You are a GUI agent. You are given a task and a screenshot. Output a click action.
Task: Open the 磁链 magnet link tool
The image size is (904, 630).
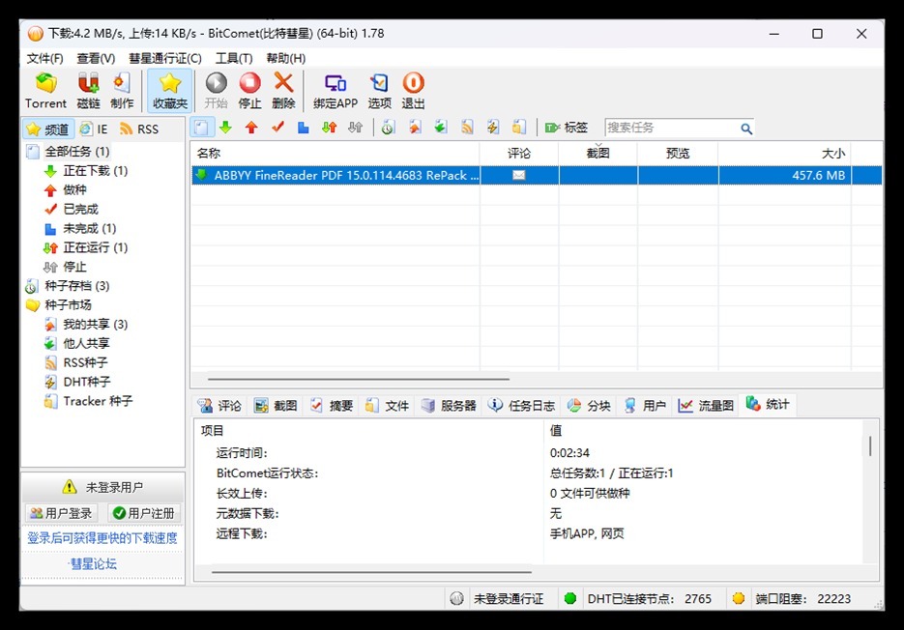pyautogui.click(x=88, y=91)
